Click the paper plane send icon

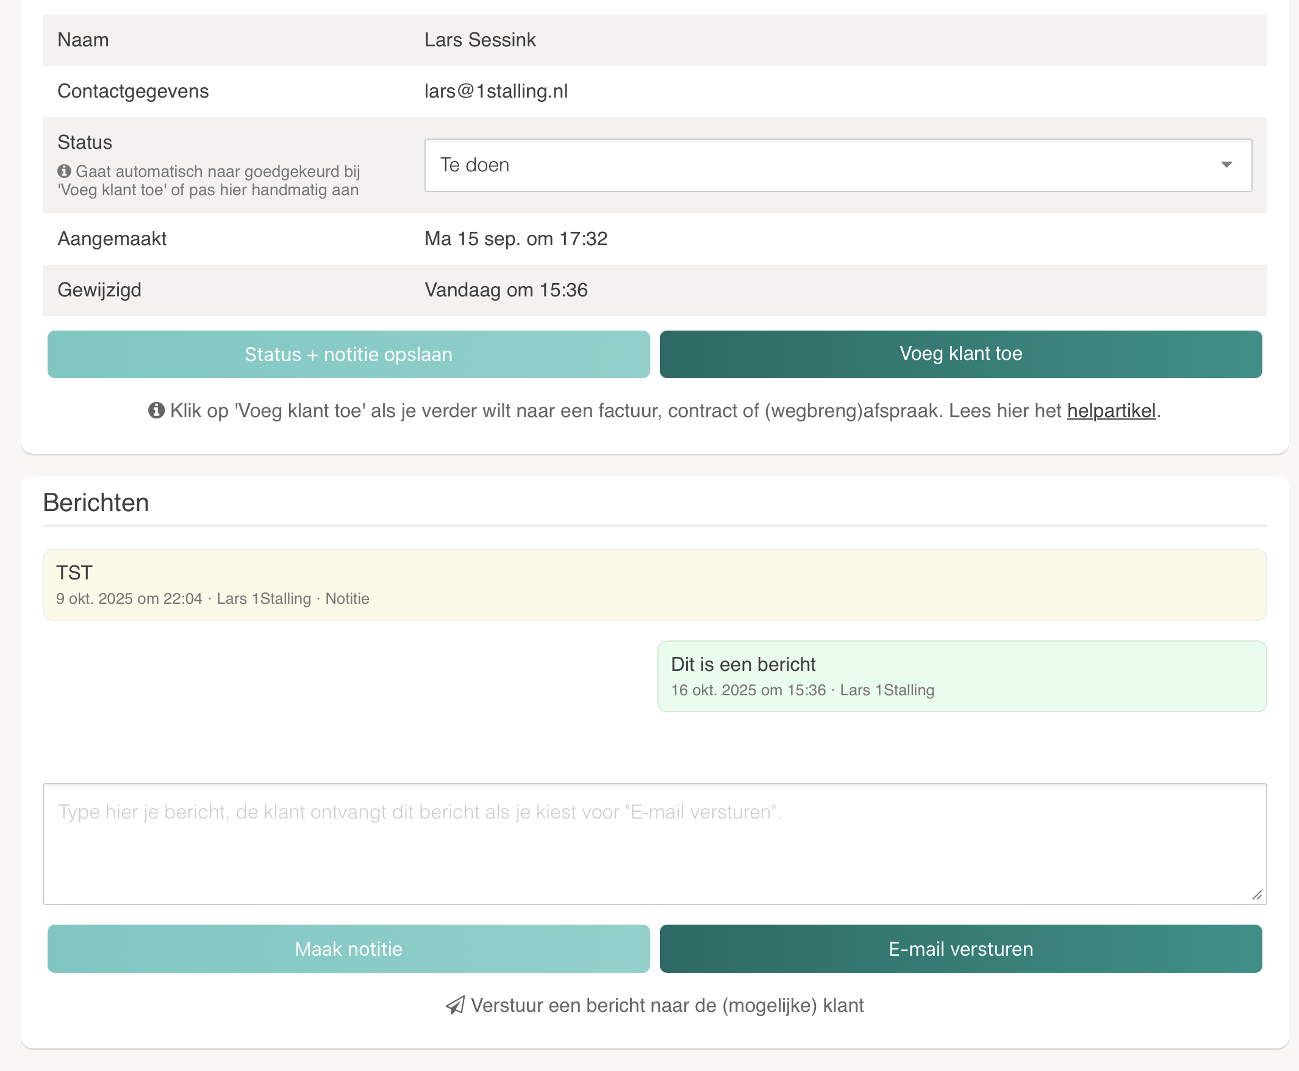(455, 1005)
